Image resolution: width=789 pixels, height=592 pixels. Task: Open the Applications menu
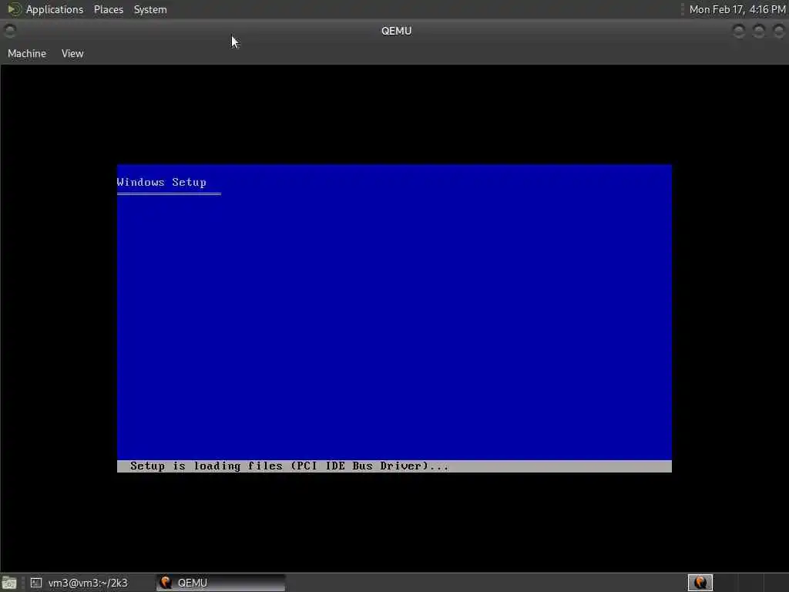pos(55,9)
